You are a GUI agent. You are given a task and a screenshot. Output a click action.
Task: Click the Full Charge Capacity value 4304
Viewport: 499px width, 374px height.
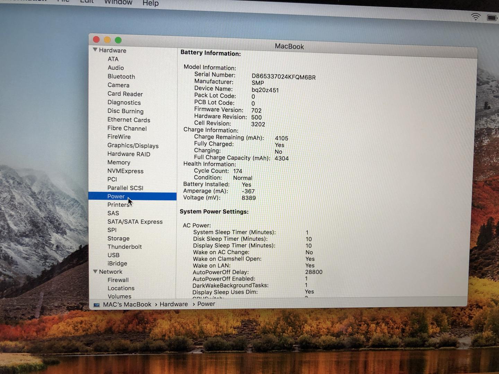point(281,159)
